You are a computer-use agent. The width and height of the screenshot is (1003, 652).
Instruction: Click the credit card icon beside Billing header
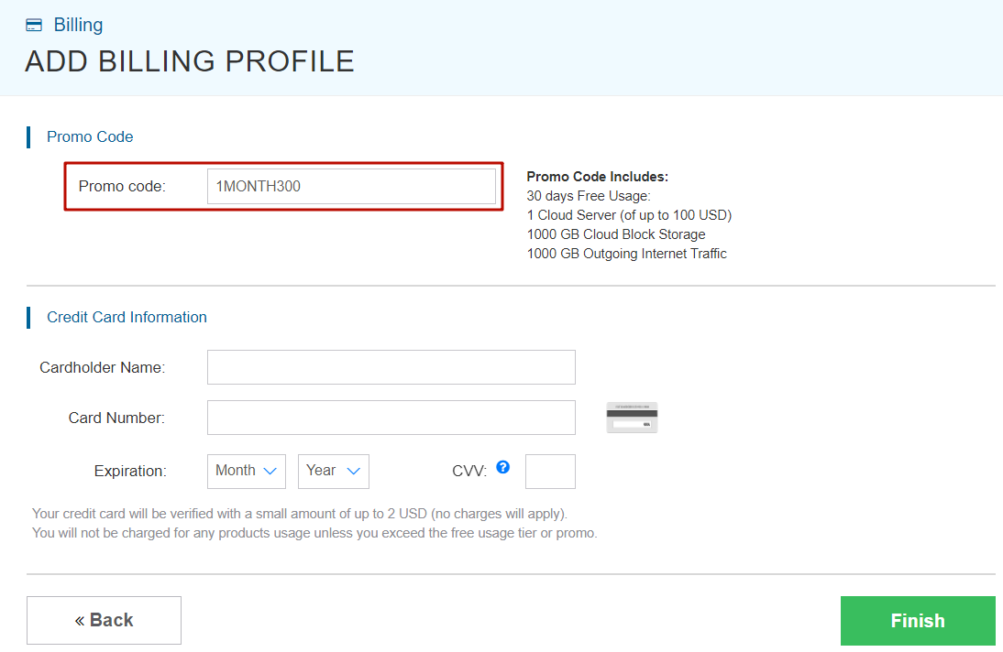pos(33,24)
